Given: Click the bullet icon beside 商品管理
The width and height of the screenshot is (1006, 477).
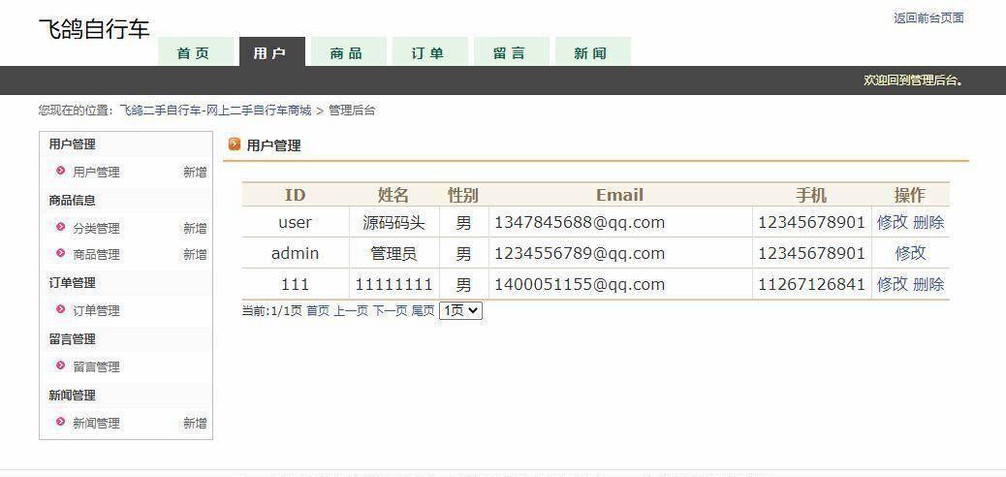Looking at the screenshot, I should coord(61,254).
